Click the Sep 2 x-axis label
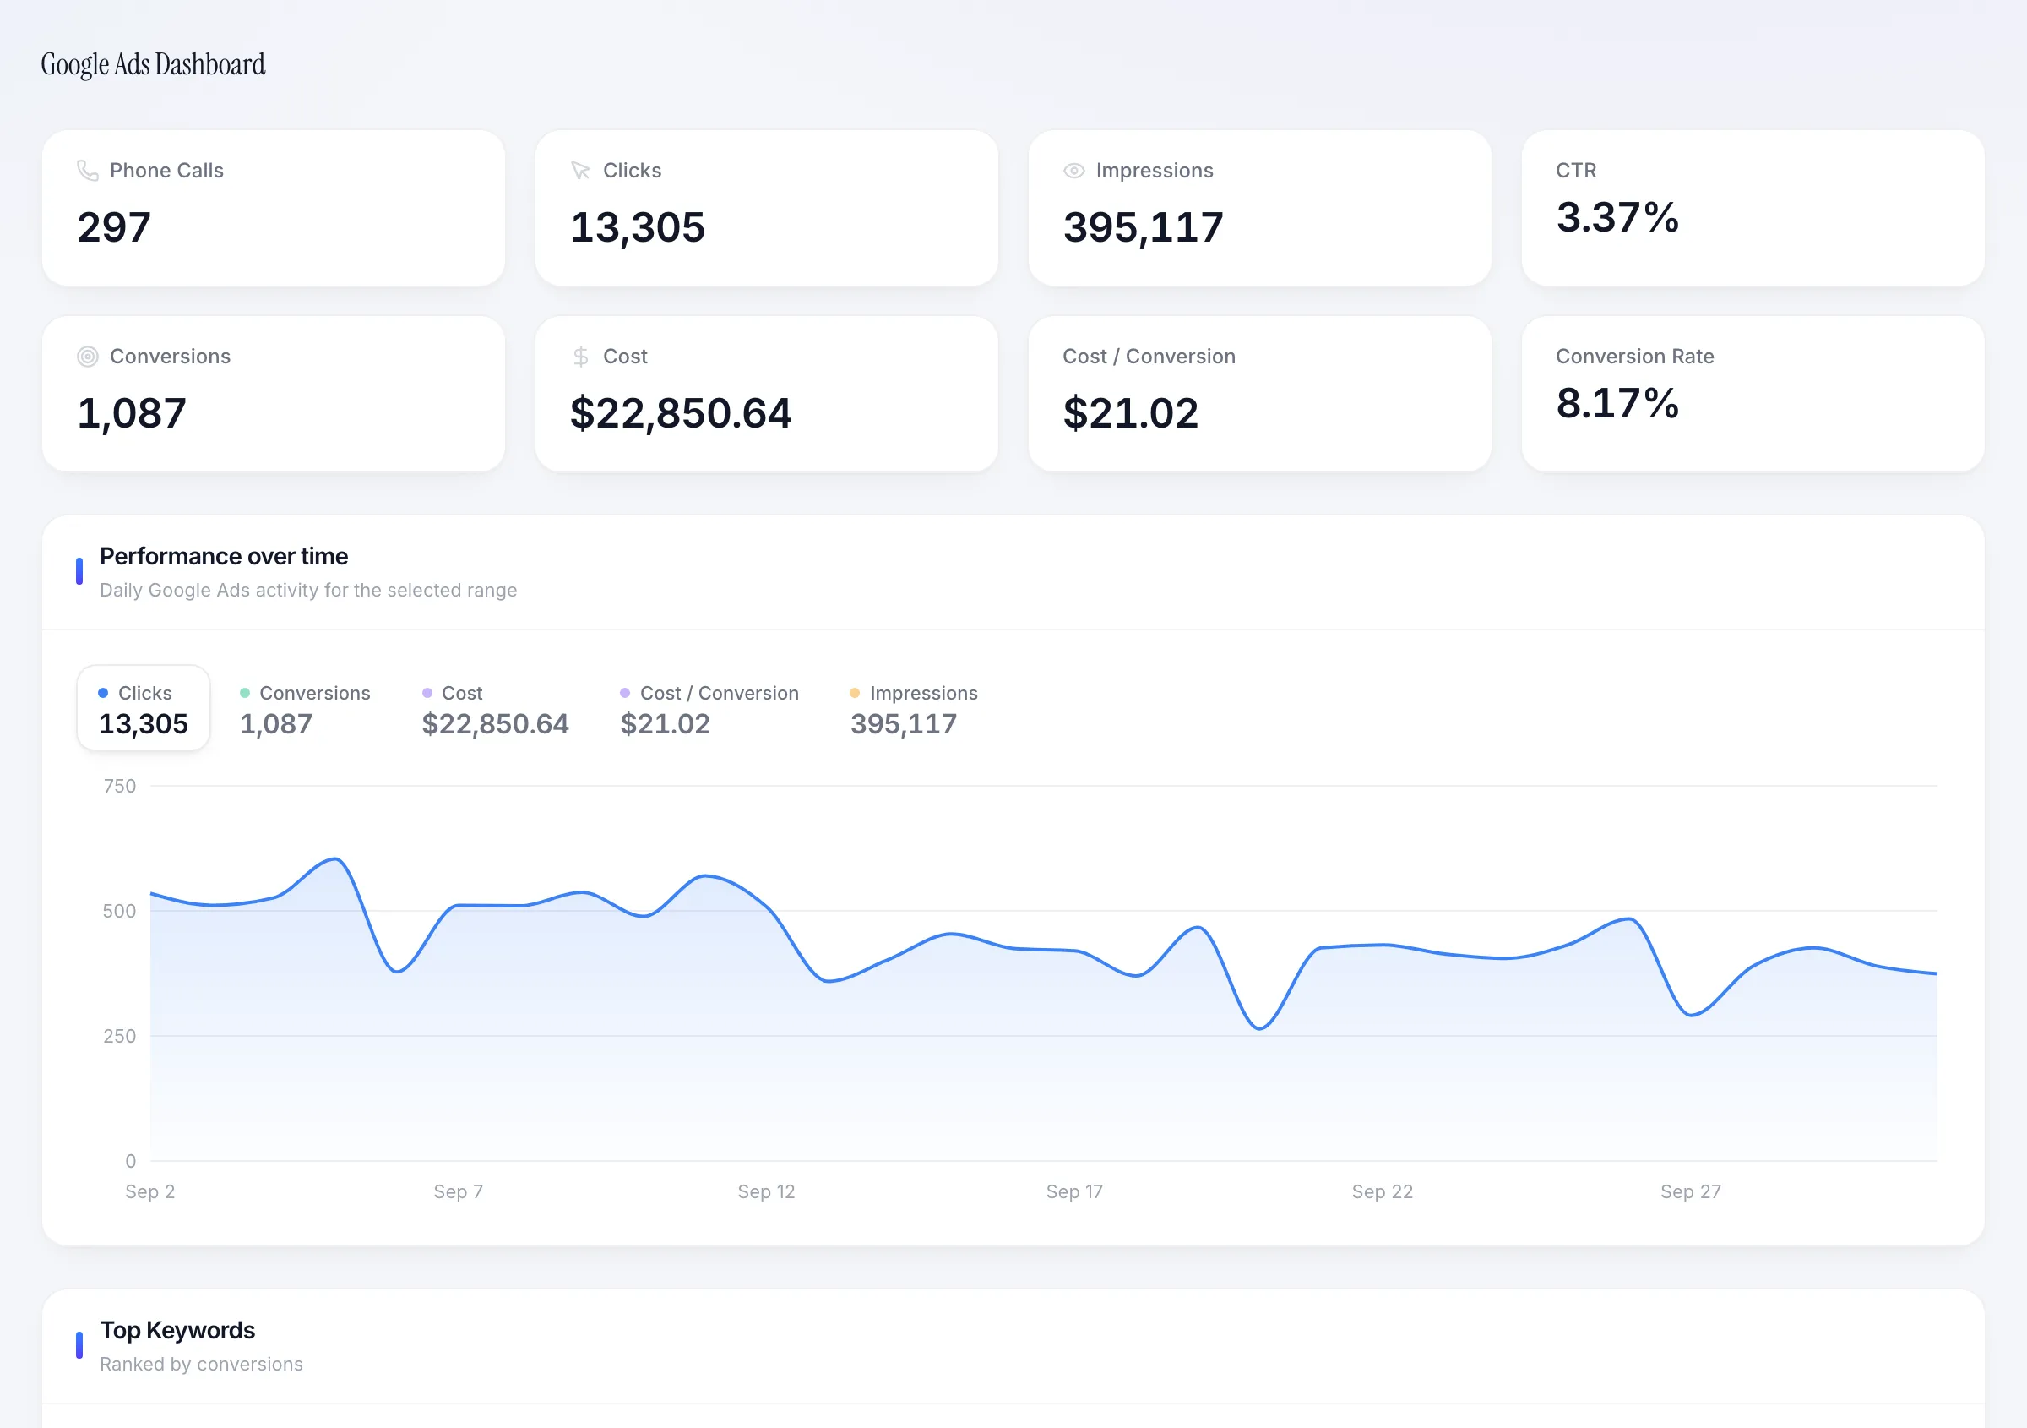Viewport: 2027px width, 1428px height. 150,1192
